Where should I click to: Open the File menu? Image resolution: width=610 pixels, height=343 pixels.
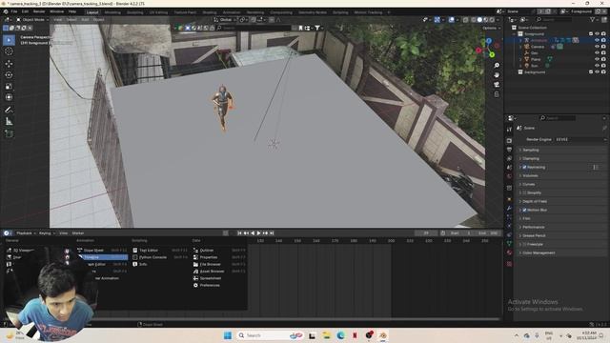(x=14, y=11)
